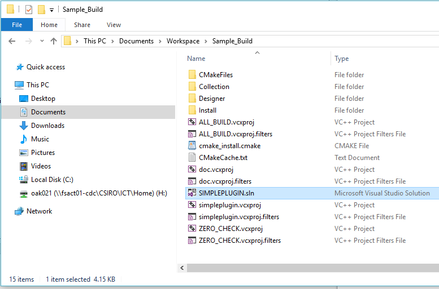Click the Forward navigation arrow
The image size is (439, 289).
[29, 41]
